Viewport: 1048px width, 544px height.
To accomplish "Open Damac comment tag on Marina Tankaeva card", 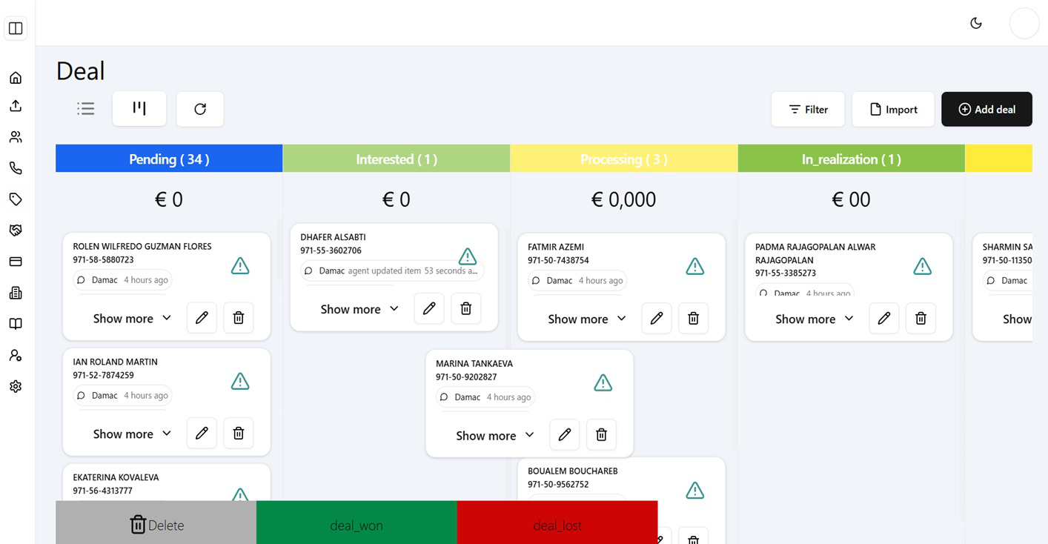I will click(485, 397).
